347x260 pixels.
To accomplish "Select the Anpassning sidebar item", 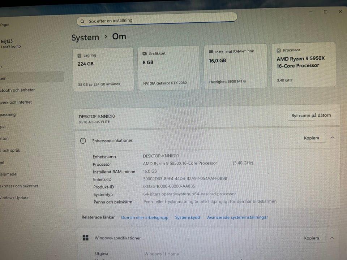I will coord(8,115).
